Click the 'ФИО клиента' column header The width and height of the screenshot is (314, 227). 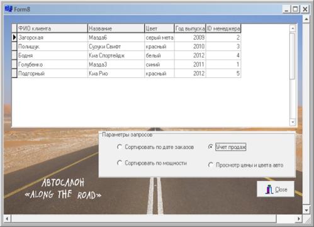(52, 28)
